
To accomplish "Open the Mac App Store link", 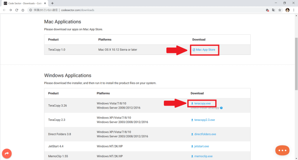I will (x=206, y=50).
